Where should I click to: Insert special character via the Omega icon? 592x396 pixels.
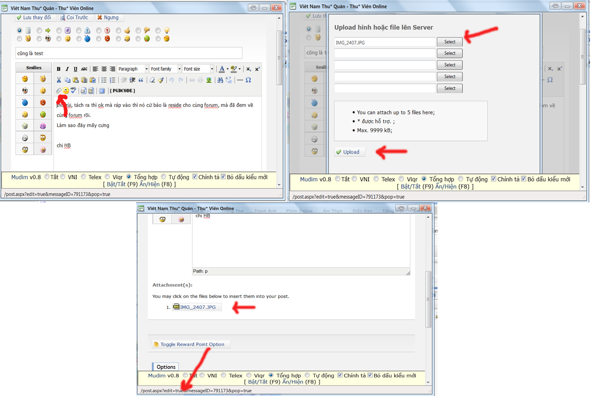249,80
